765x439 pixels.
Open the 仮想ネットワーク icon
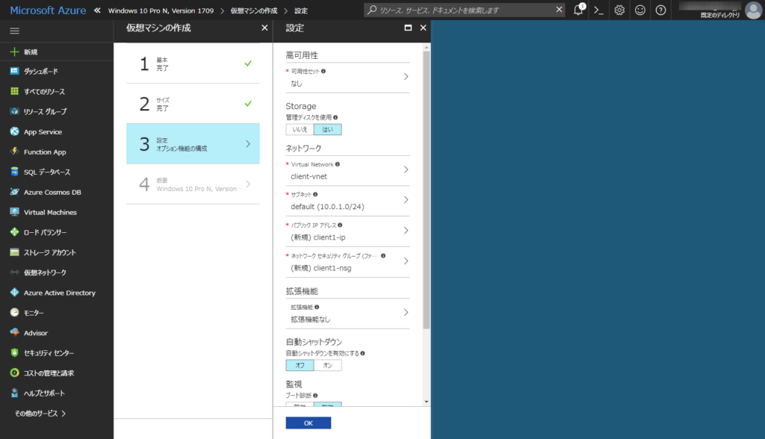click(15, 273)
